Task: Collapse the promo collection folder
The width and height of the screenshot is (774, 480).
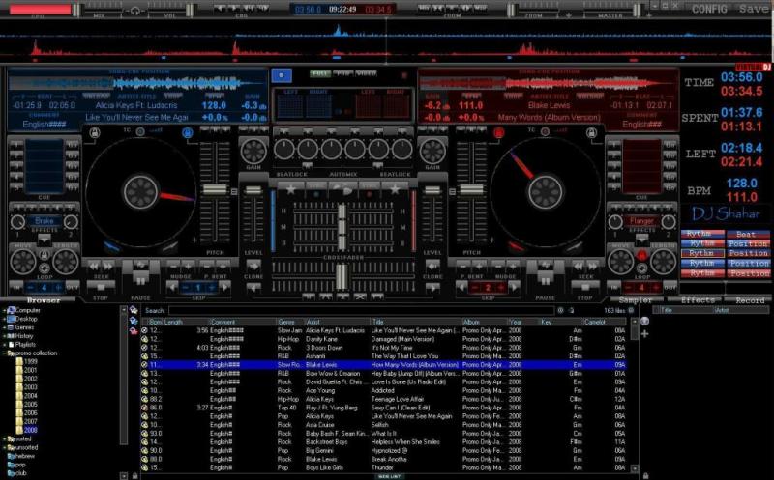Action: 5,353
